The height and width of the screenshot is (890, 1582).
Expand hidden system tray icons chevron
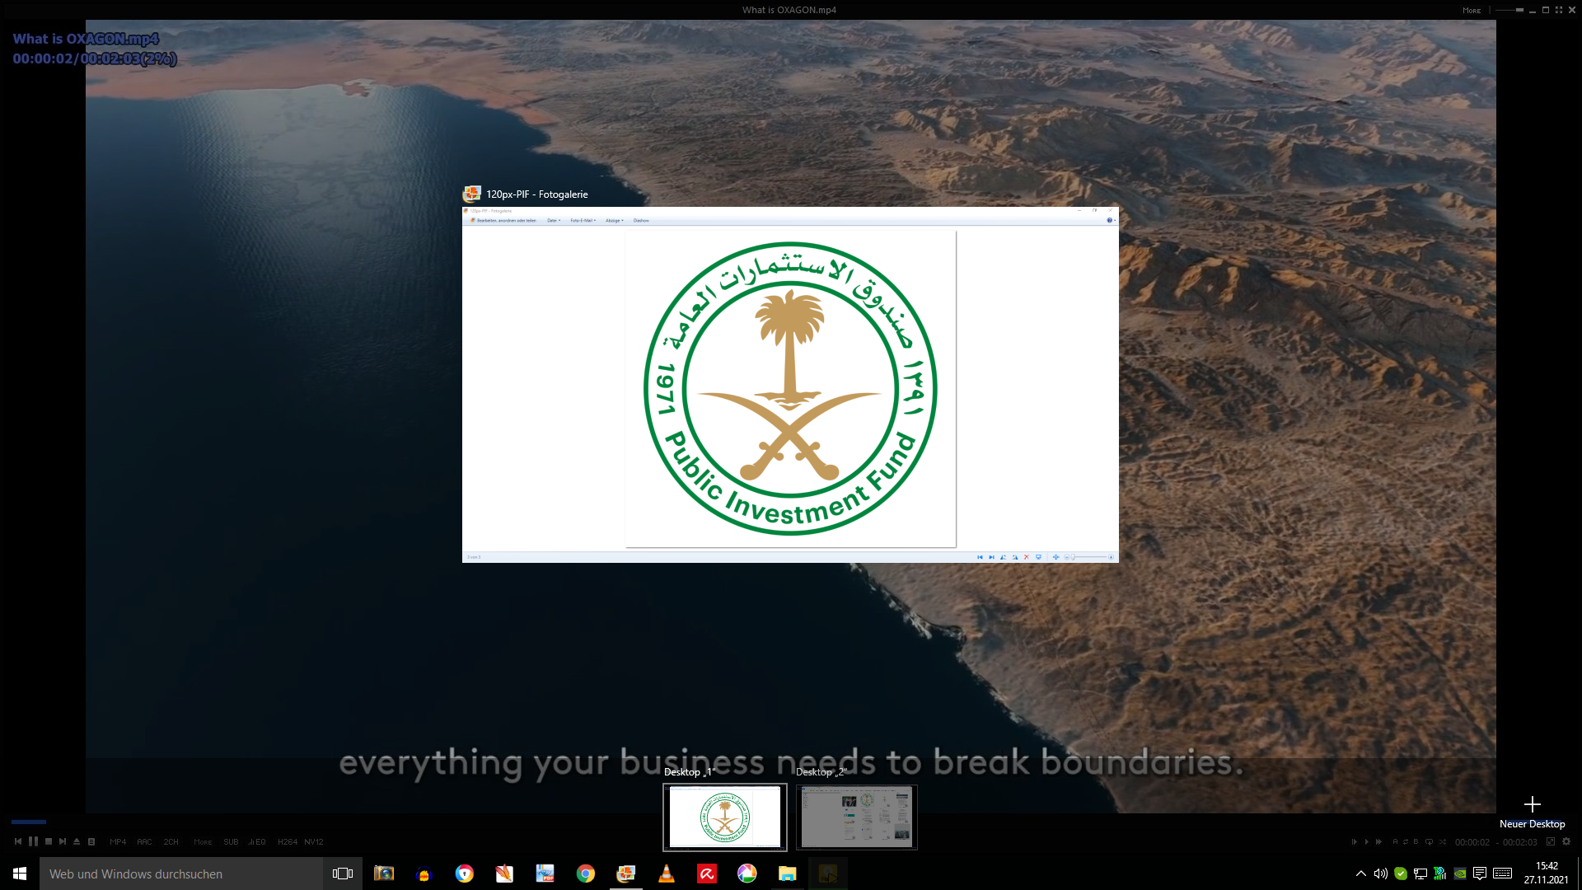click(1360, 874)
